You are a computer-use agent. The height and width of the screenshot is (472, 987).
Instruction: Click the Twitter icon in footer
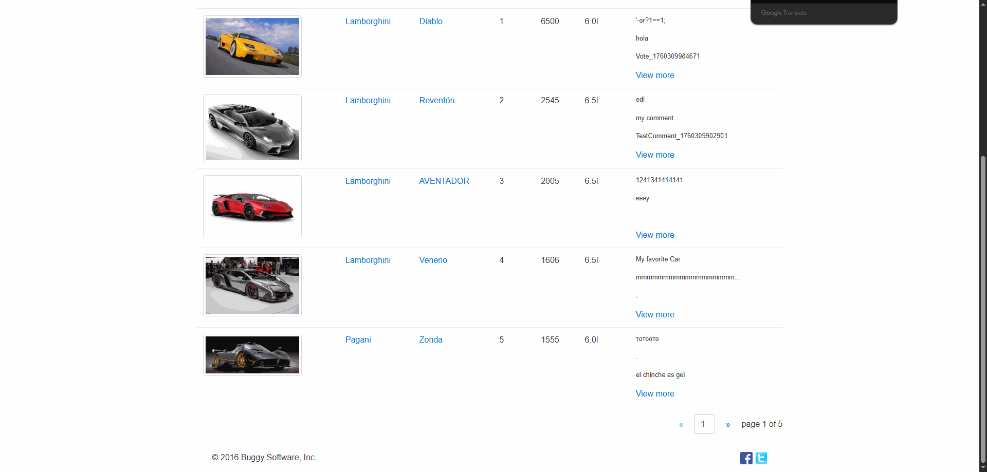coord(761,458)
